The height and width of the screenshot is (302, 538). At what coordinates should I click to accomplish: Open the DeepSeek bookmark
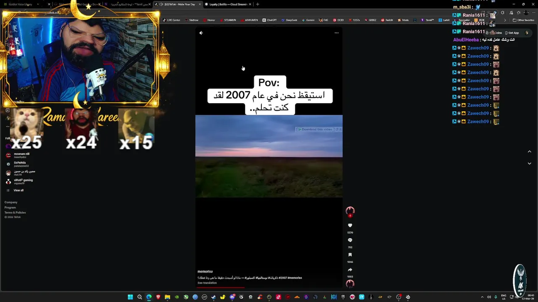(x=289, y=20)
